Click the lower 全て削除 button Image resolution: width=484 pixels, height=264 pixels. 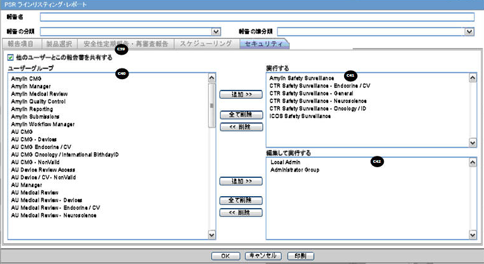click(x=241, y=201)
